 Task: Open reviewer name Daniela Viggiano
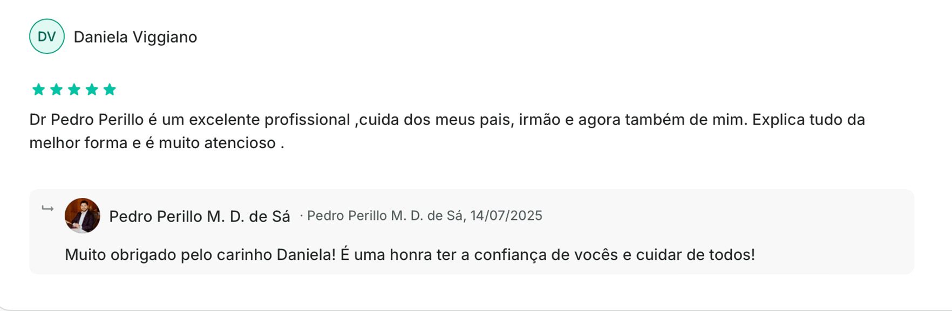(135, 37)
